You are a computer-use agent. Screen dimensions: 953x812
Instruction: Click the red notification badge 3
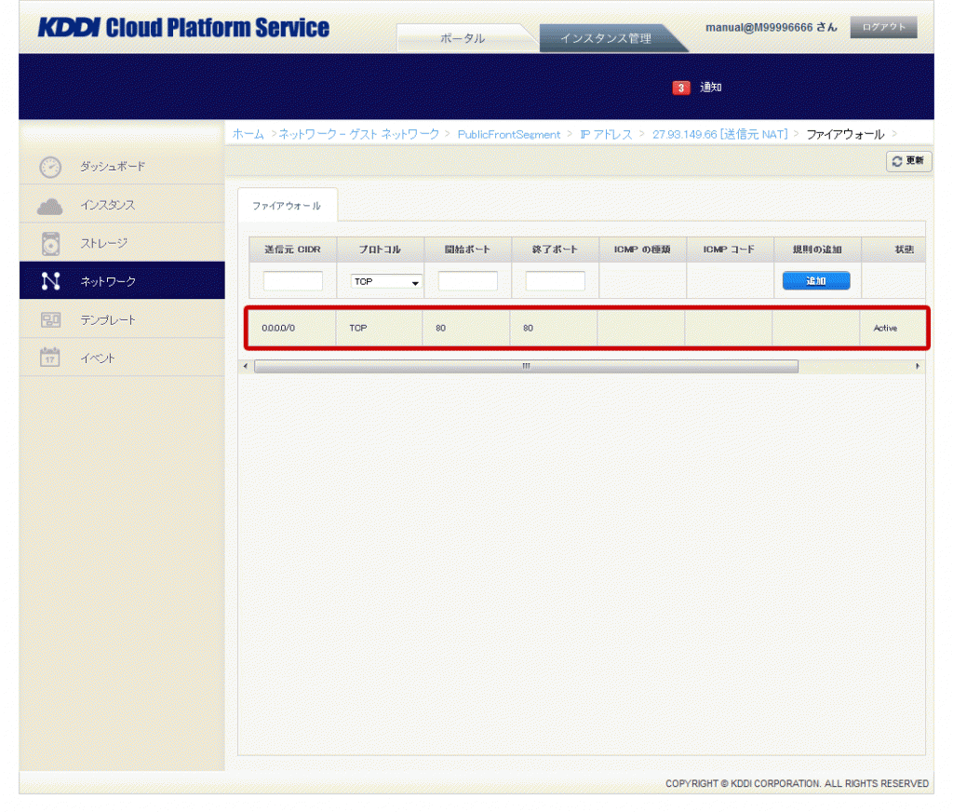(x=680, y=88)
